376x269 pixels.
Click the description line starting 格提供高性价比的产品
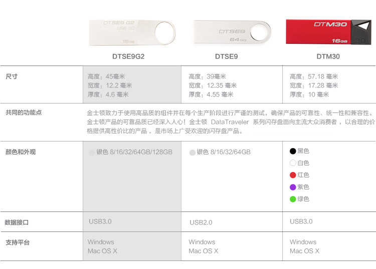(165, 131)
